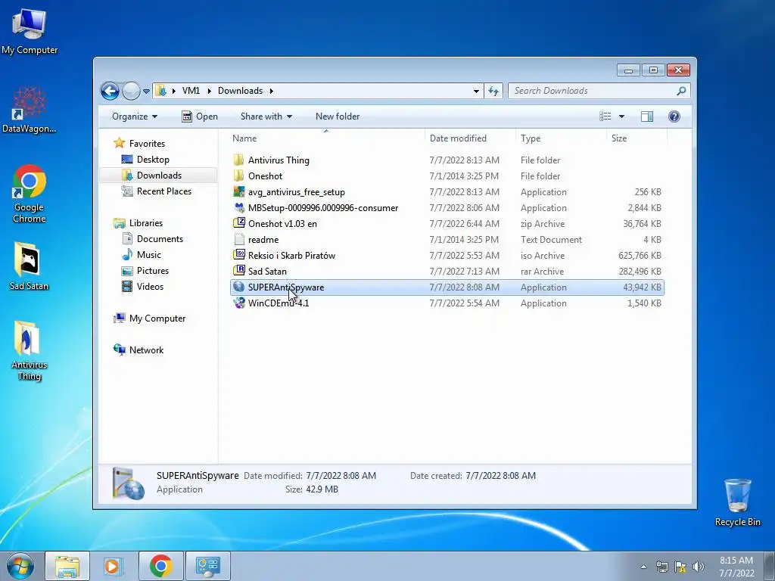The width and height of the screenshot is (775, 581).
Task: Open the Organize menu
Action: coord(135,117)
